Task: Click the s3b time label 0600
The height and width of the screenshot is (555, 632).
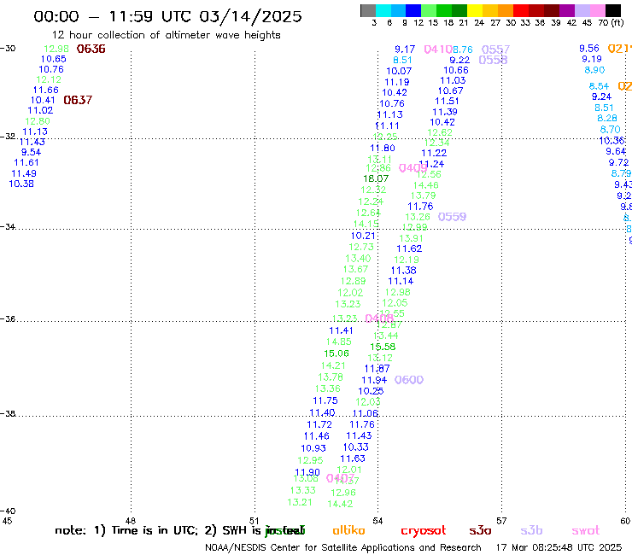Action: point(409,380)
